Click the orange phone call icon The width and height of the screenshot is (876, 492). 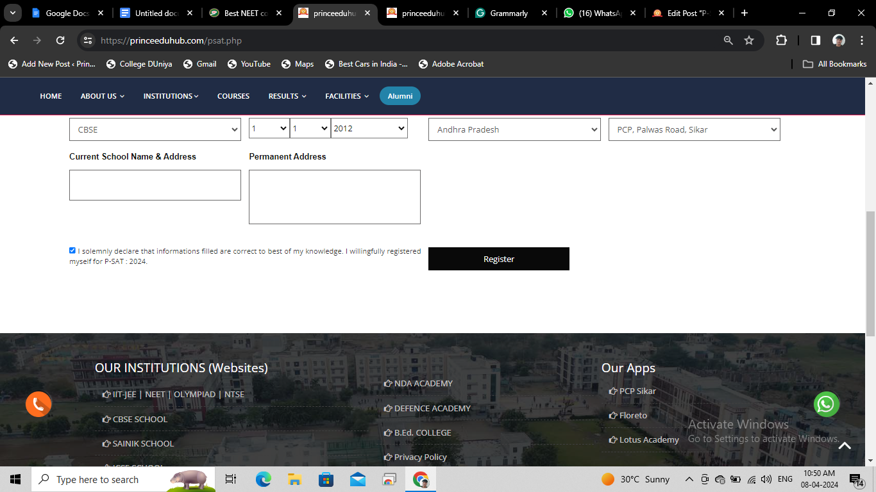[38, 404]
